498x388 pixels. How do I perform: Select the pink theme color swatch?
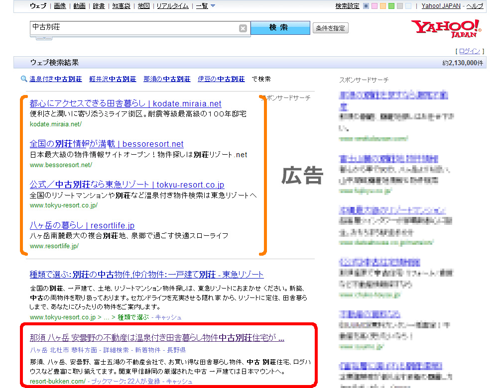point(374,6)
